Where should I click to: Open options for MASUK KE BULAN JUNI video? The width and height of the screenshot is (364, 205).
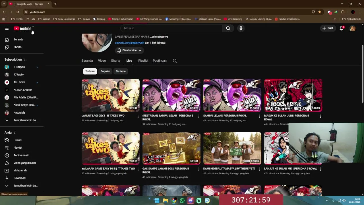tap(320, 116)
